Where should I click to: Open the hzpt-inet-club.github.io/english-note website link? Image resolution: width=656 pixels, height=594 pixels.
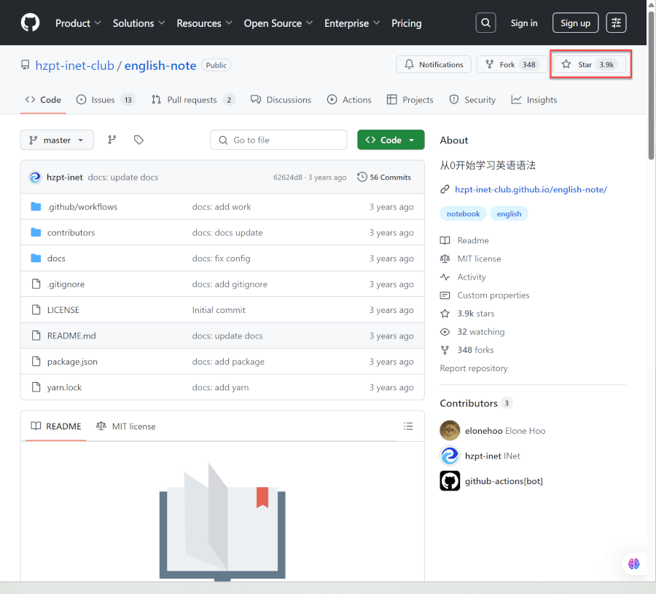(531, 190)
